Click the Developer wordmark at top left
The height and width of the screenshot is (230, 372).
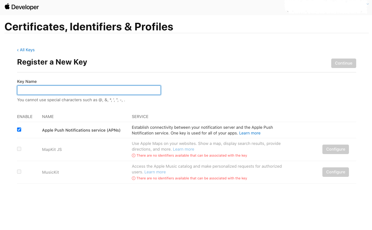25,7
